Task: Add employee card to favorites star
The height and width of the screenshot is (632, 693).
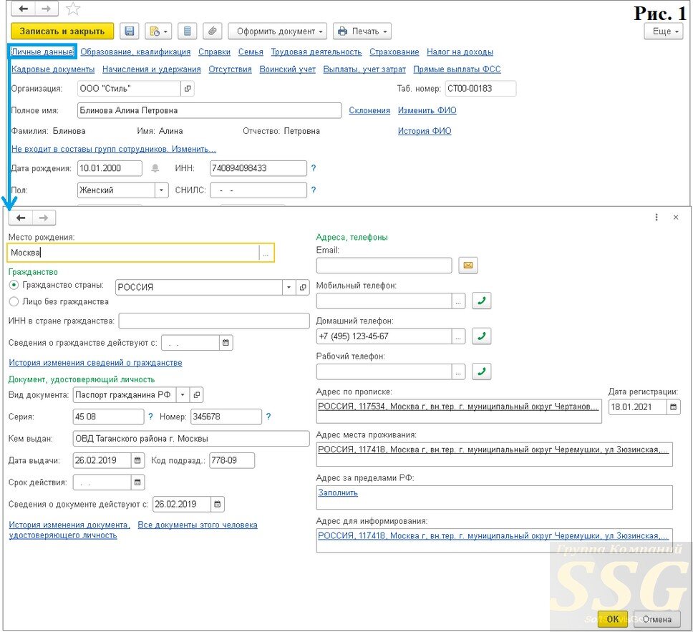Action: pyautogui.click(x=73, y=9)
